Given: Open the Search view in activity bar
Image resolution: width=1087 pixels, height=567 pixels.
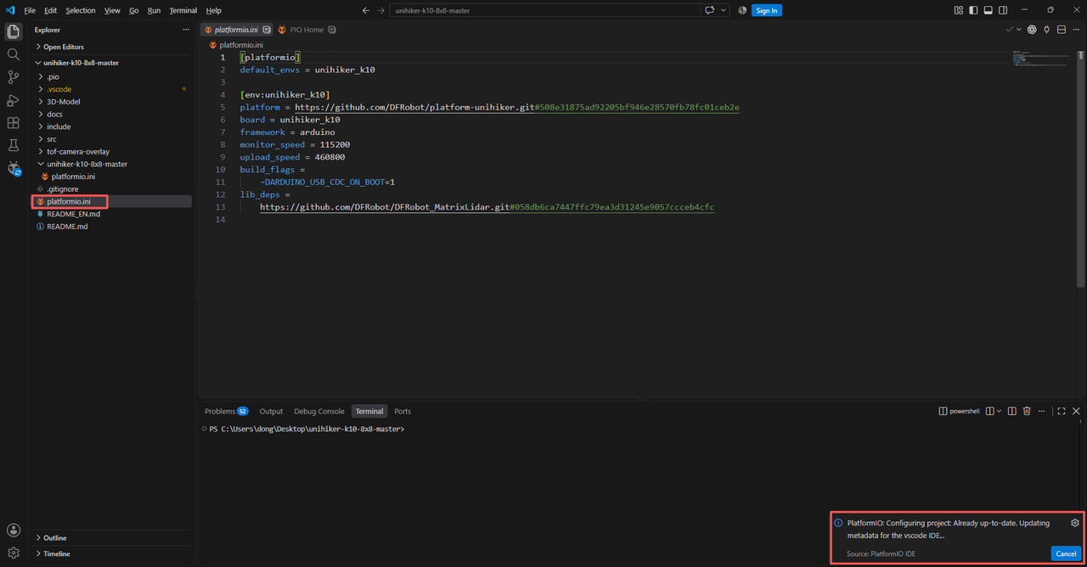Looking at the screenshot, I should pyautogui.click(x=13, y=54).
